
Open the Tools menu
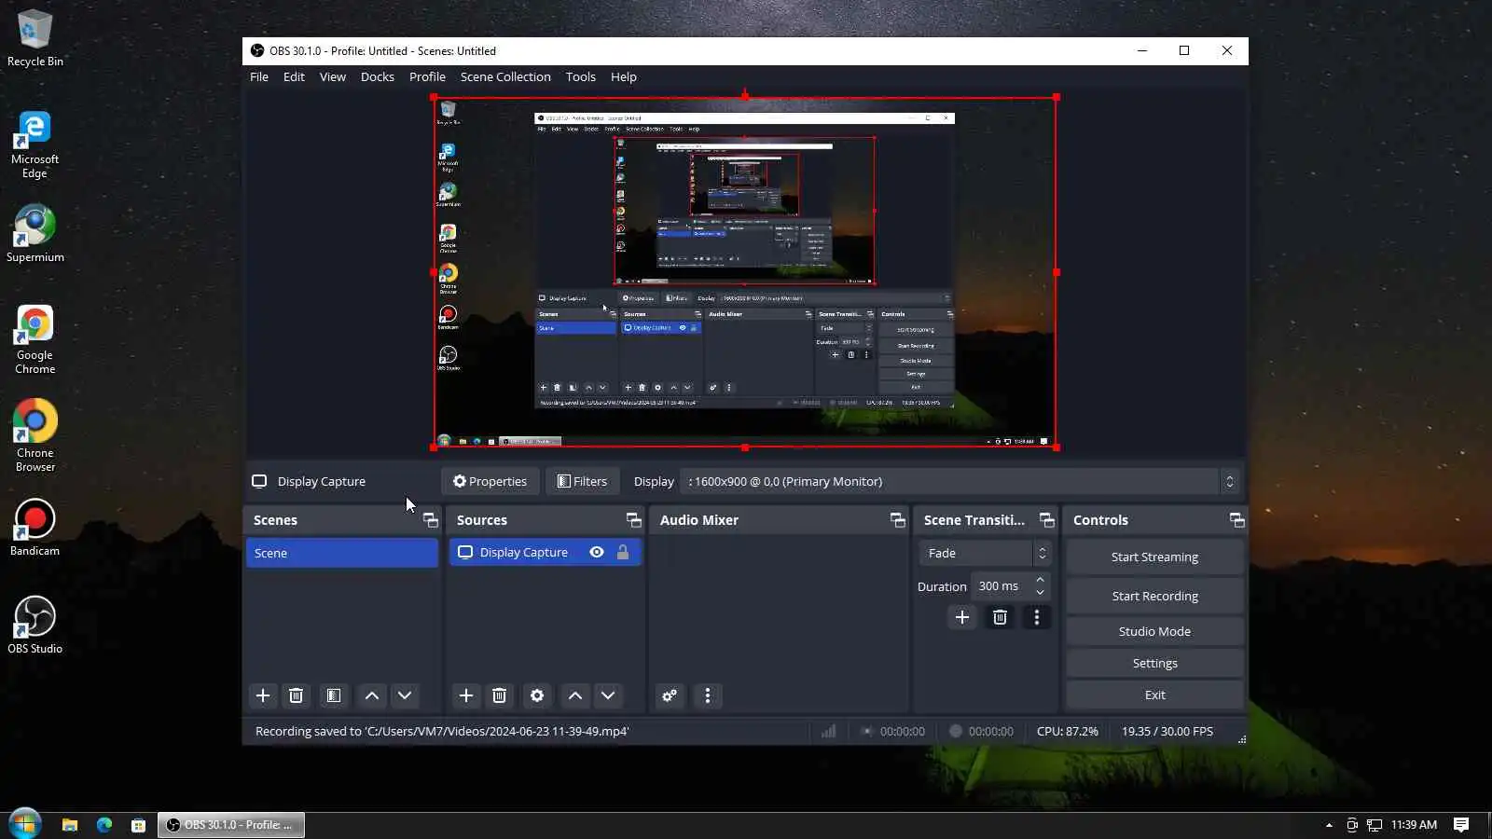pyautogui.click(x=581, y=76)
